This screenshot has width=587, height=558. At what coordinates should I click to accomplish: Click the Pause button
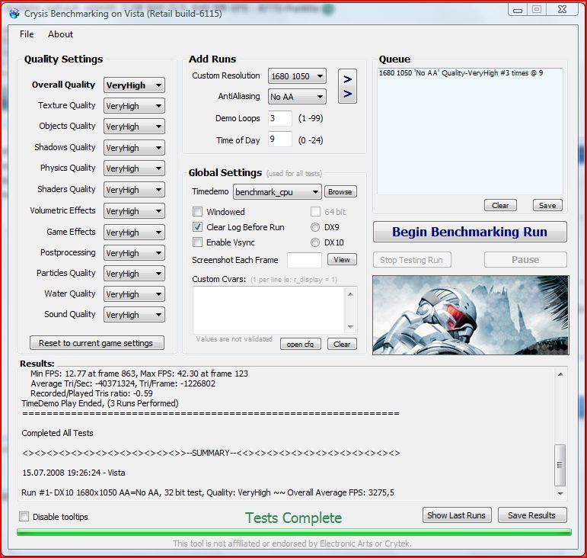(x=525, y=260)
